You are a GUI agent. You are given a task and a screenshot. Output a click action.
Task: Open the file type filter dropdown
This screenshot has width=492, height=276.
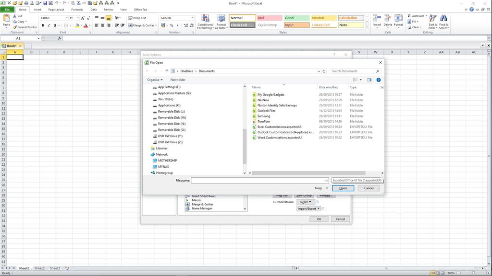(357, 180)
